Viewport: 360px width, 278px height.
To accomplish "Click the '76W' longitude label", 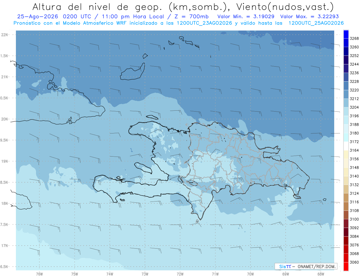I will 39,274.
